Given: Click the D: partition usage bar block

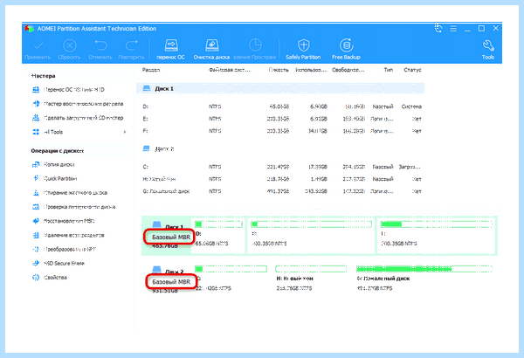Looking at the screenshot, I should pos(219,236).
